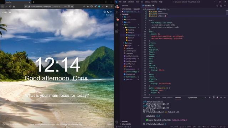Open the browser hamburger menu
This screenshot has height=128, width=228.
point(112,6)
